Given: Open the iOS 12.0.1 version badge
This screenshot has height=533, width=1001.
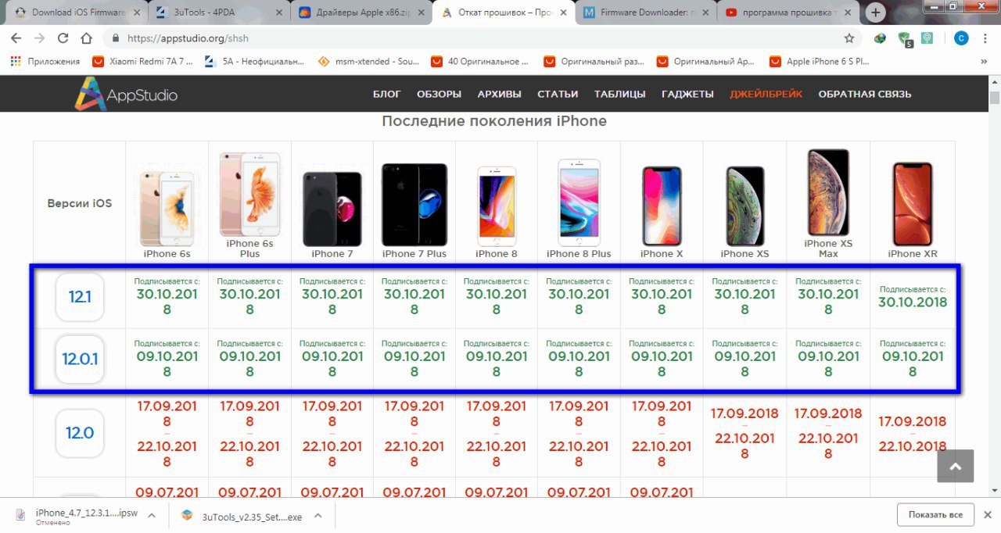Looking at the screenshot, I should point(80,360).
